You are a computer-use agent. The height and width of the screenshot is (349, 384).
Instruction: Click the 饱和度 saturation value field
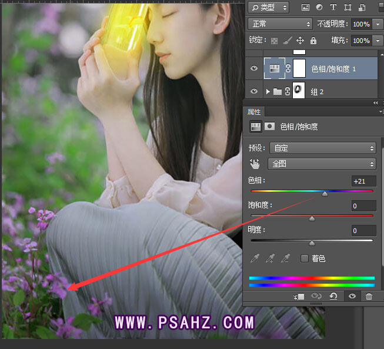pos(363,205)
